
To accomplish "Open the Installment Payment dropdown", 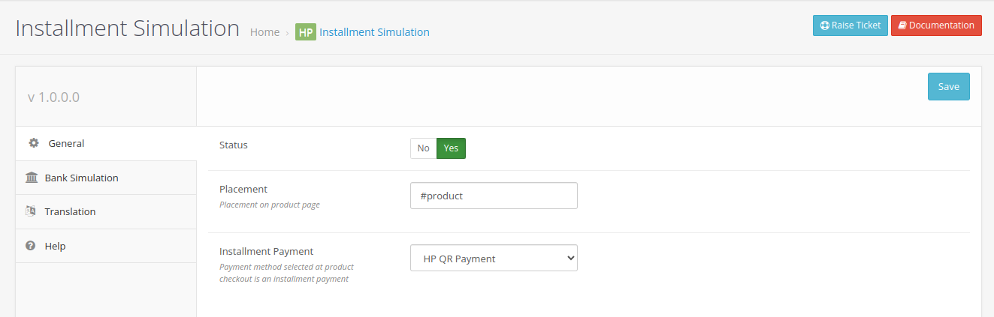I will pos(494,259).
